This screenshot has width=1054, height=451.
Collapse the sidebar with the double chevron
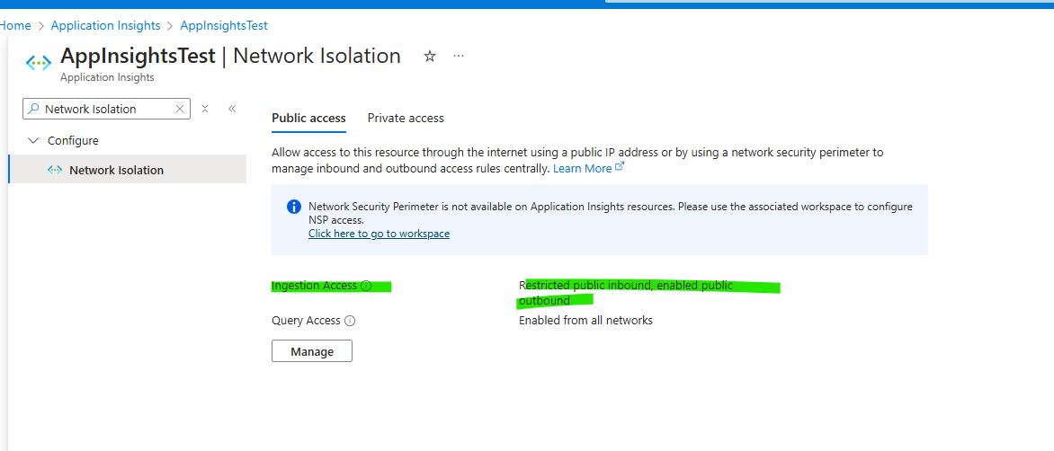point(232,109)
